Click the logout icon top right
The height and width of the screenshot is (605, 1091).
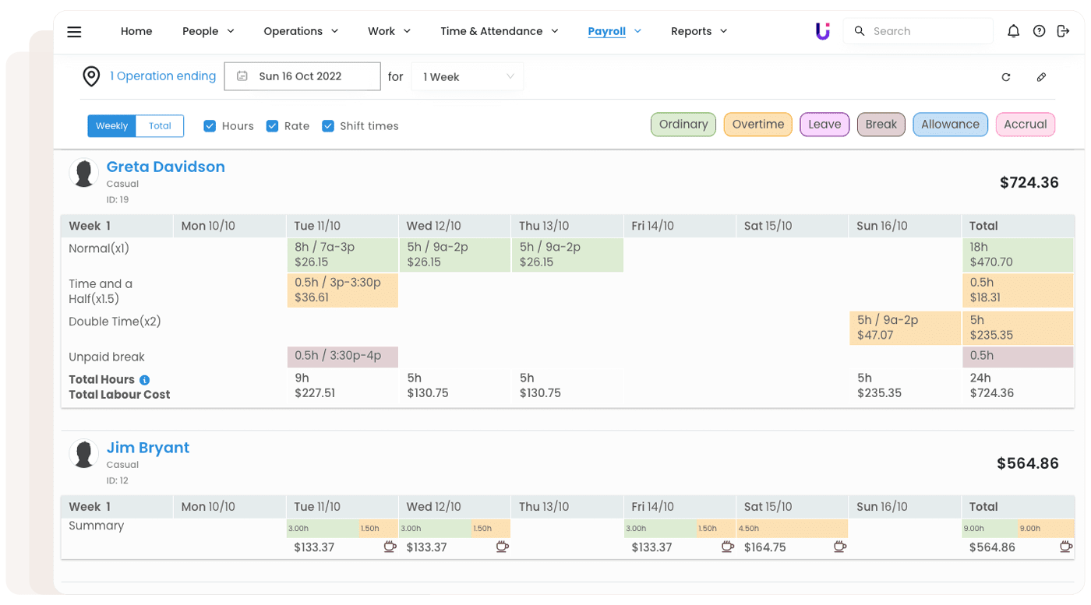coord(1064,30)
